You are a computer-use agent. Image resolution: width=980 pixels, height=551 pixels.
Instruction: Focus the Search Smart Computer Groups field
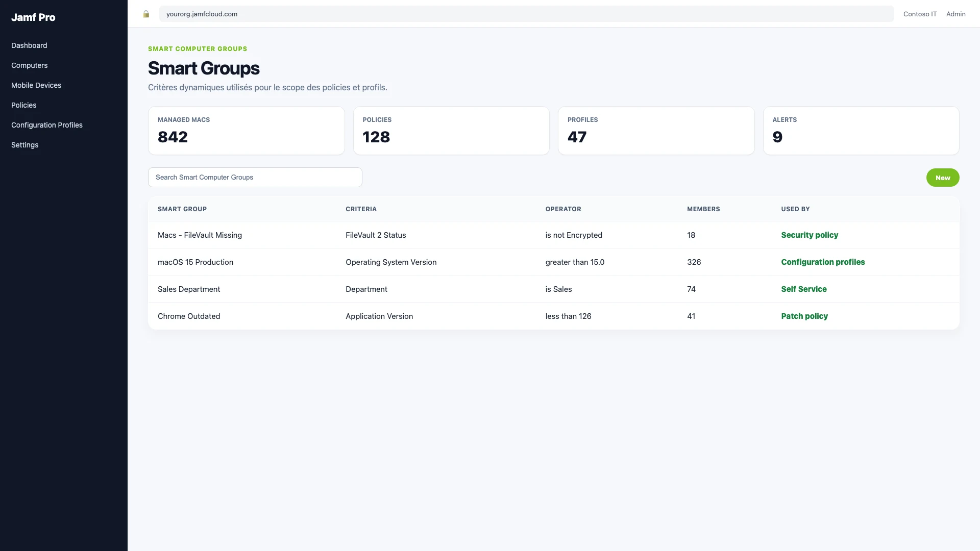click(255, 178)
